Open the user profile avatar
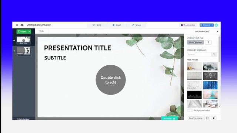Screen dimensions: 237x133 [x=216, y=25]
